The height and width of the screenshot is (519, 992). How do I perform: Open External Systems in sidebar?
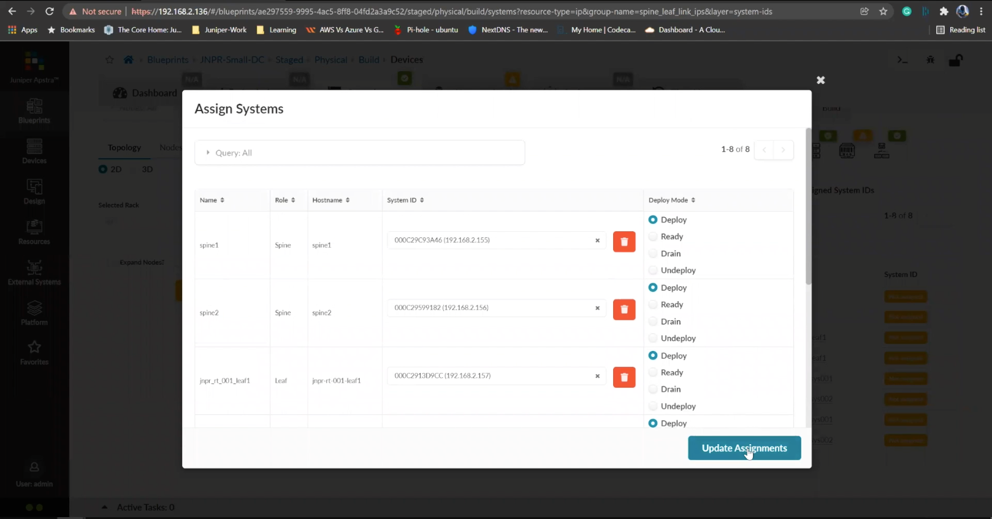(34, 272)
